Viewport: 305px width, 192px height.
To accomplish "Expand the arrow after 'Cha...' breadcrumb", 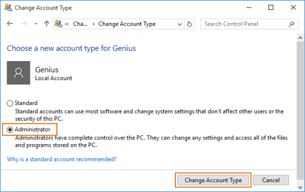I will click(94, 24).
